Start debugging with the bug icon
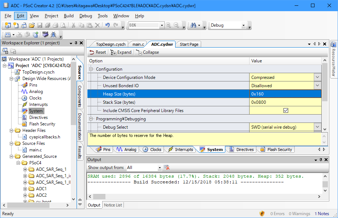 tap(53, 35)
